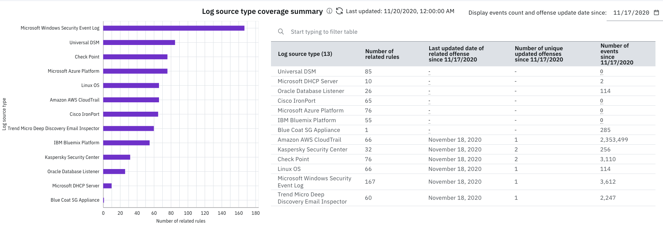
Task: Click the events count link for Universal DSM
Action: [x=601, y=72]
